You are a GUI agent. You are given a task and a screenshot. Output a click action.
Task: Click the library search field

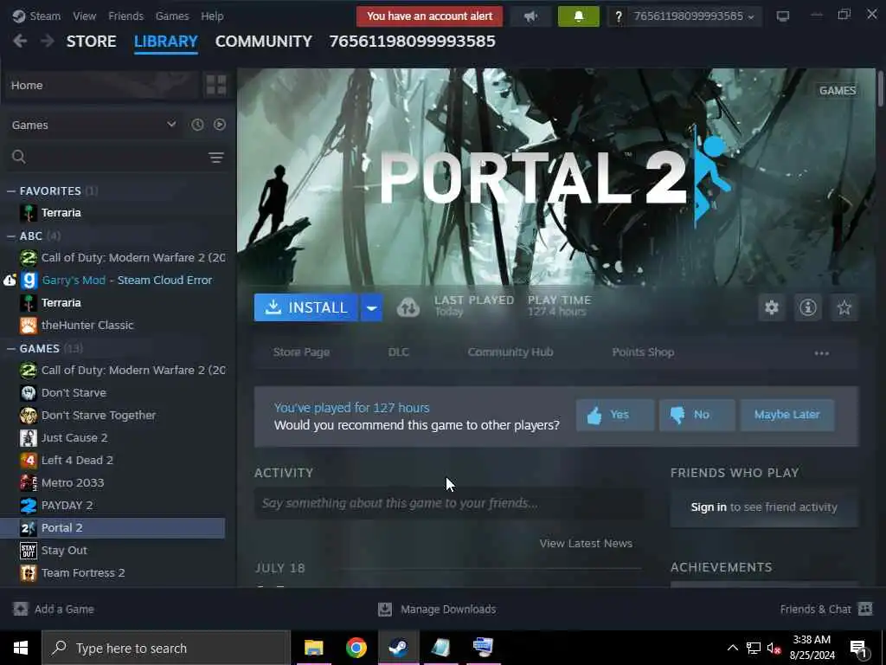tap(118, 158)
